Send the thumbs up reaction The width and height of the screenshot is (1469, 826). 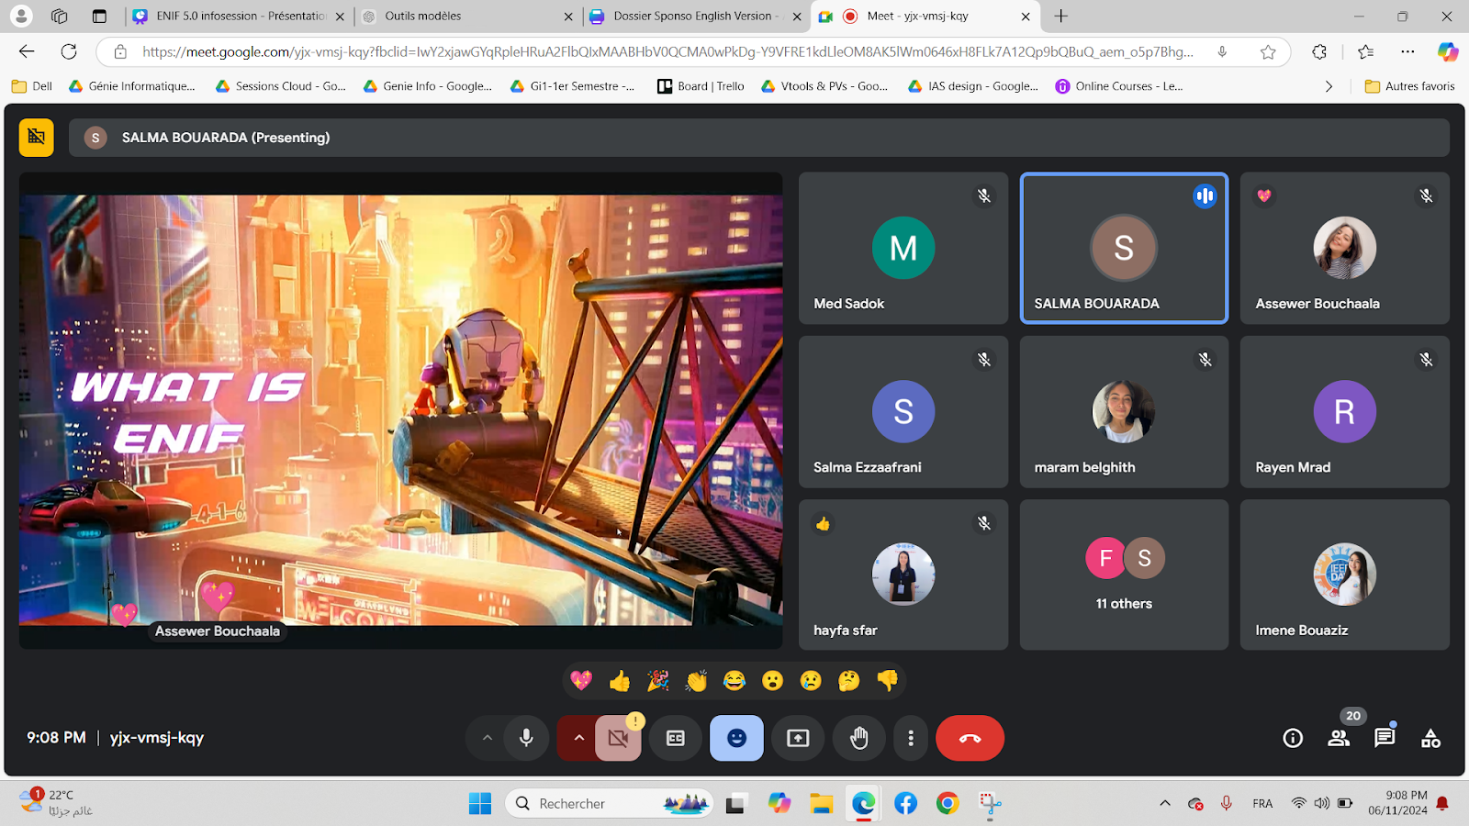pos(620,681)
